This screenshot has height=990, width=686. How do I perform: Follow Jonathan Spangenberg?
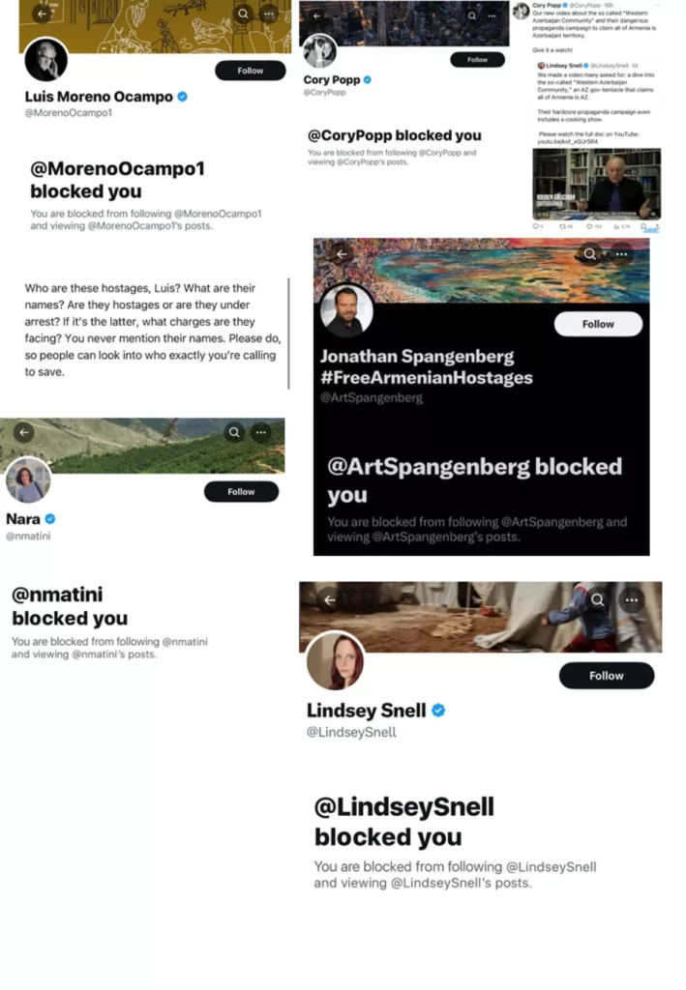598,324
